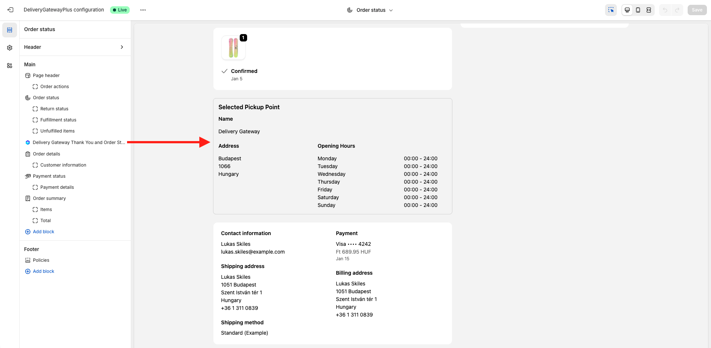Switch preview to fullscreen width
The width and height of the screenshot is (711, 348).
[649, 10]
